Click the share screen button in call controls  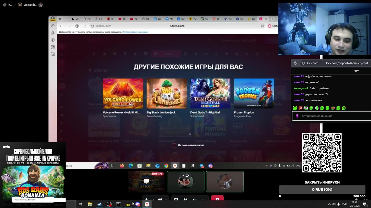point(176,199)
